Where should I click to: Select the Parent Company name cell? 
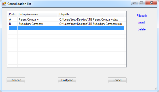pos(38,20)
